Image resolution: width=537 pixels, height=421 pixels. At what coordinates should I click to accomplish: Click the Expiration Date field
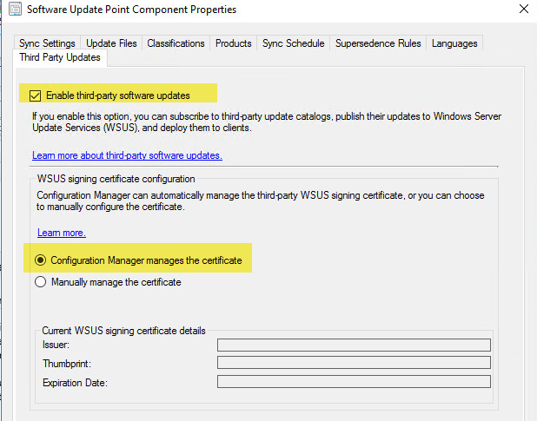[x=354, y=382]
